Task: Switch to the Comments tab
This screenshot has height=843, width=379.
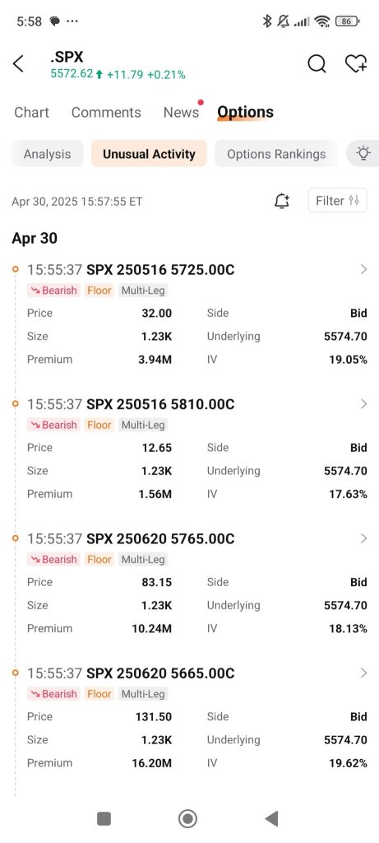Action: [x=106, y=112]
